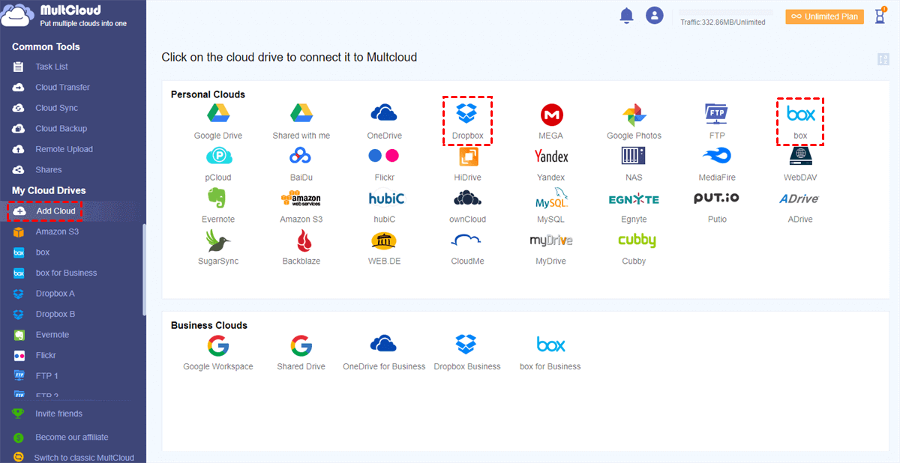Viewport: 900px width, 463px height.
Task: Click the Unlimited Plan button
Action: click(x=824, y=16)
